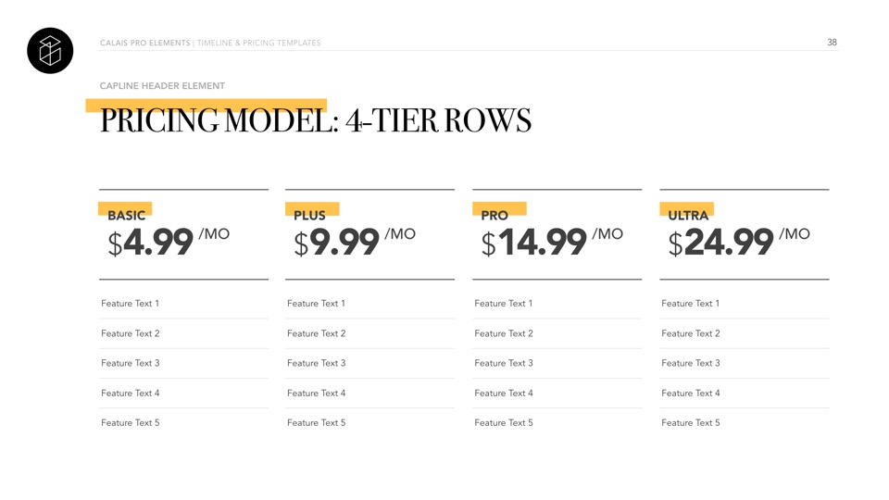Select "Feature Text 3" under the PLUS tier
Image resolution: width=889 pixels, height=500 pixels.
pyautogui.click(x=316, y=363)
